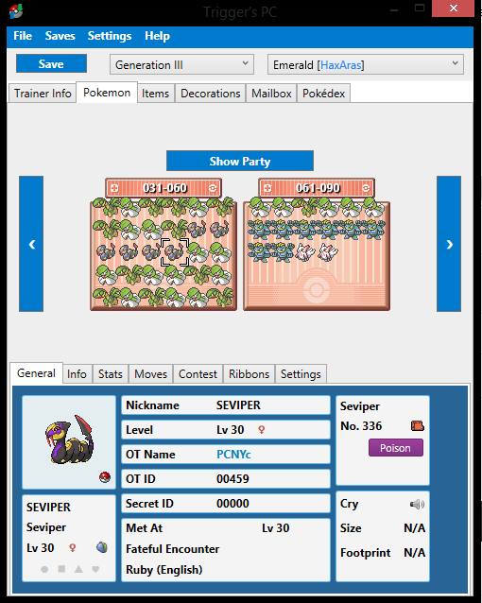Click the plus icon on box 061-090 header

coord(267,188)
